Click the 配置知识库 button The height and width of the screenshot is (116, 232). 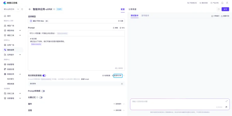(x=118, y=75)
